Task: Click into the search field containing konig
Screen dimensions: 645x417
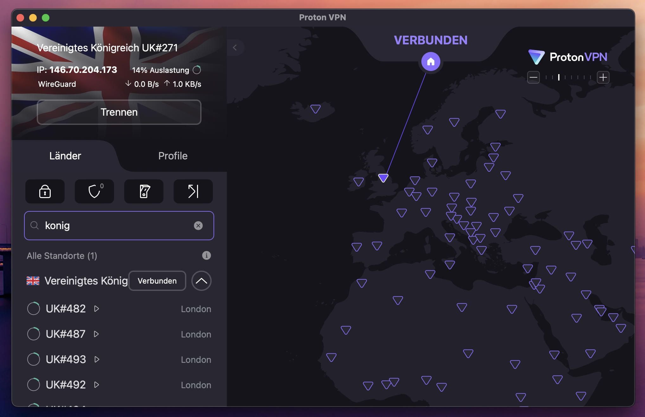Action: pos(119,226)
